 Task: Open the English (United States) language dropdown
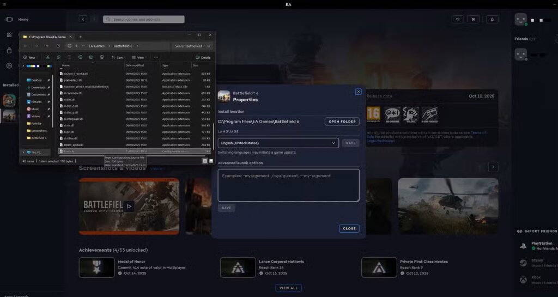coord(278,143)
